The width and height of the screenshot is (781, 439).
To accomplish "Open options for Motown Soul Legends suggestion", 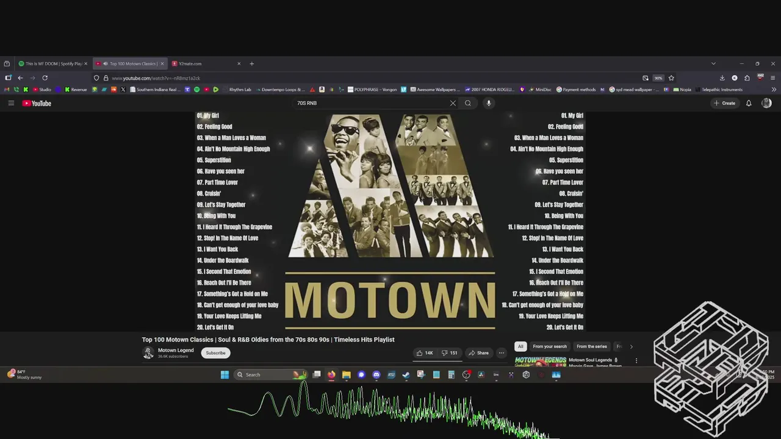I will pyautogui.click(x=636, y=360).
